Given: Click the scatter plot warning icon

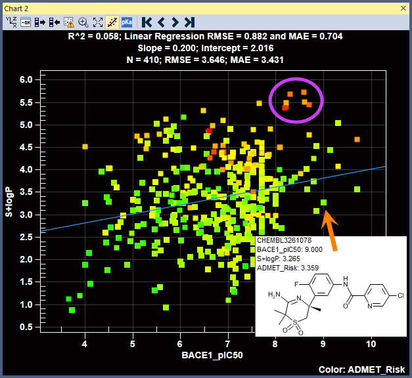Looking at the screenshot, I should tap(69, 22).
